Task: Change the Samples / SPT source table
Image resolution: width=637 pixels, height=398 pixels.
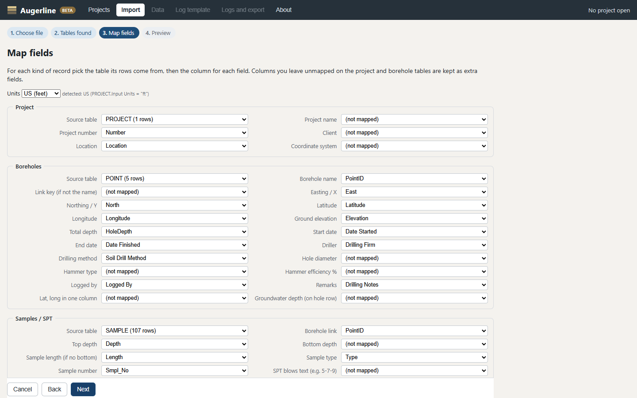Action: [x=175, y=331]
